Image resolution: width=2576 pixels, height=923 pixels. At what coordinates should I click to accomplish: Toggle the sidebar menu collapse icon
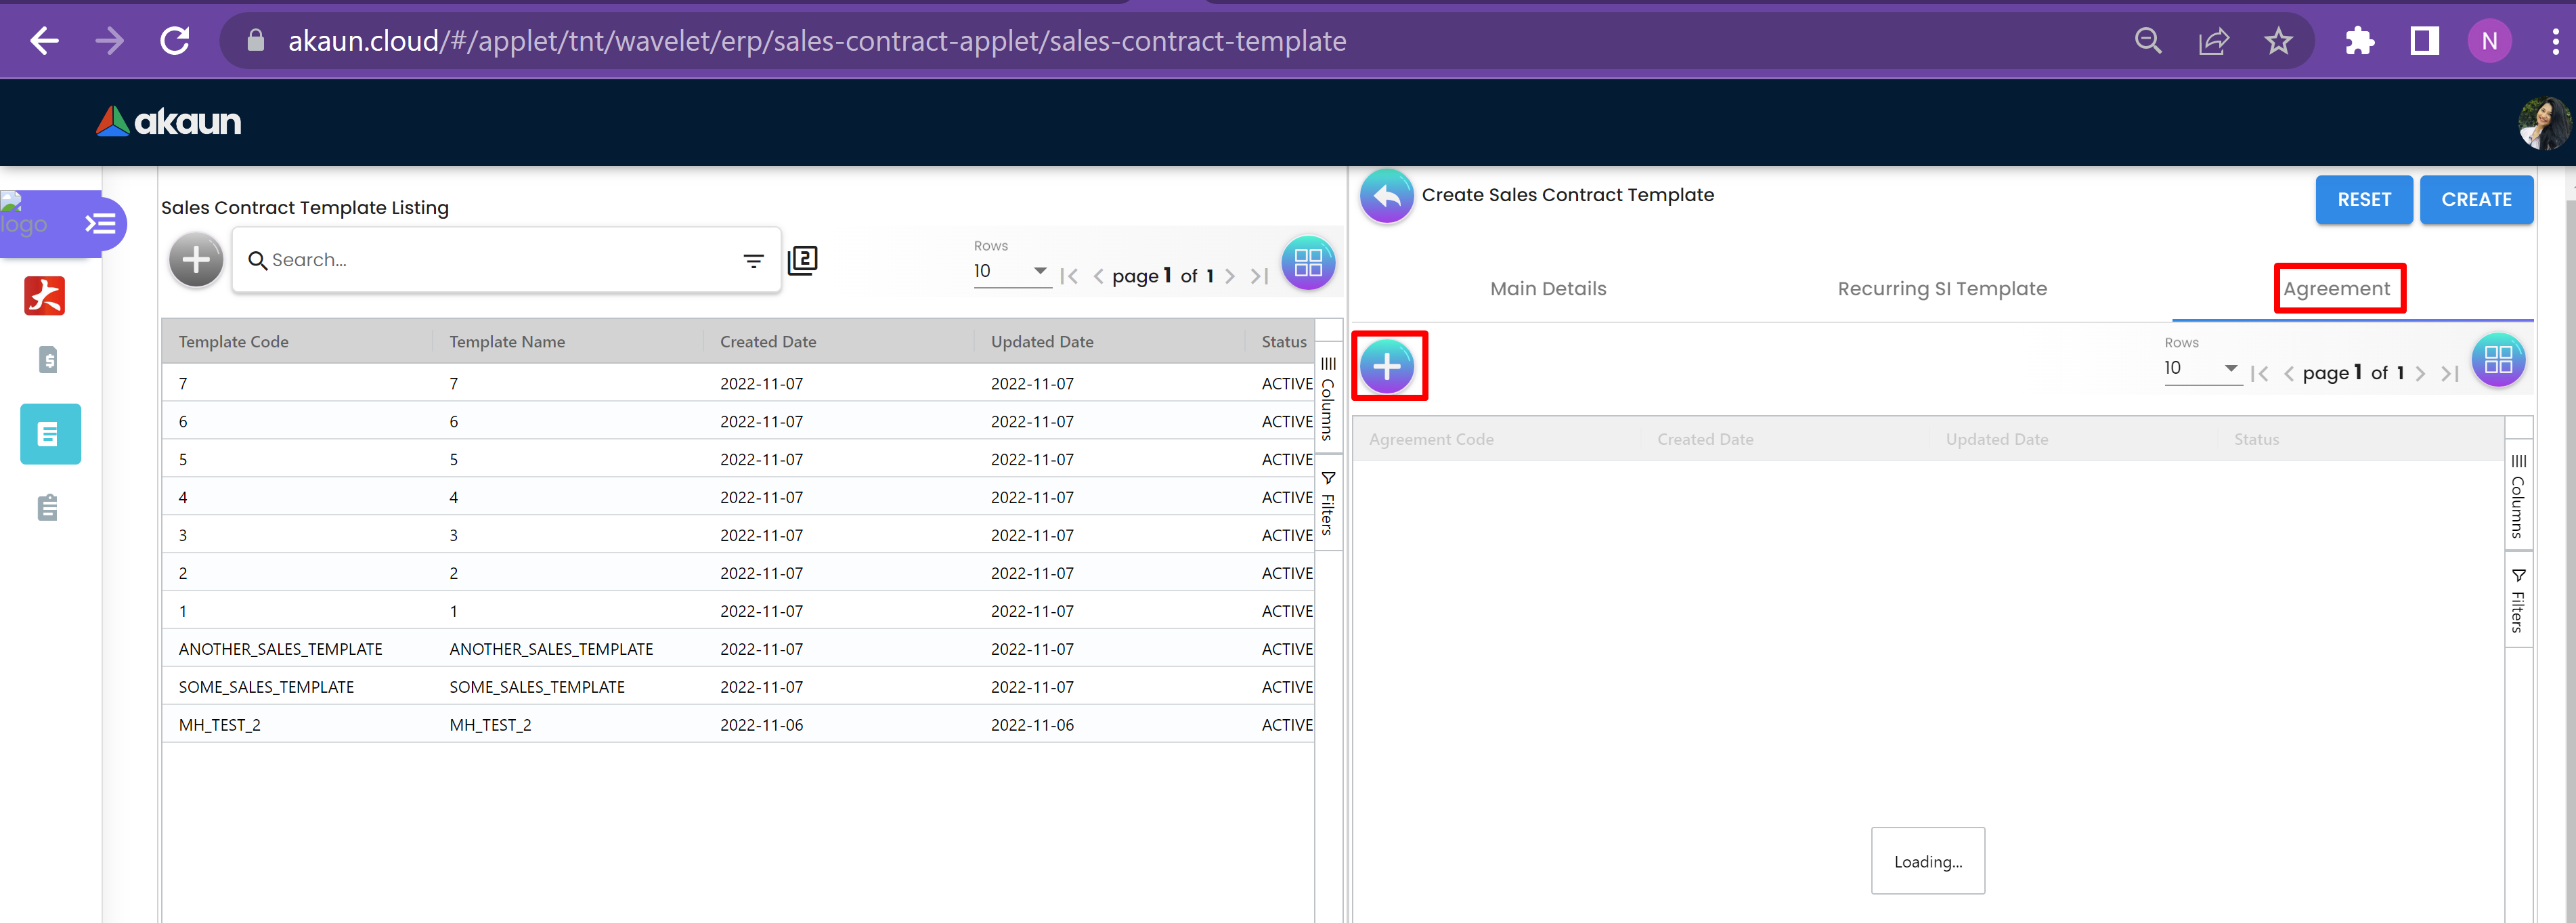tap(100, 223)
